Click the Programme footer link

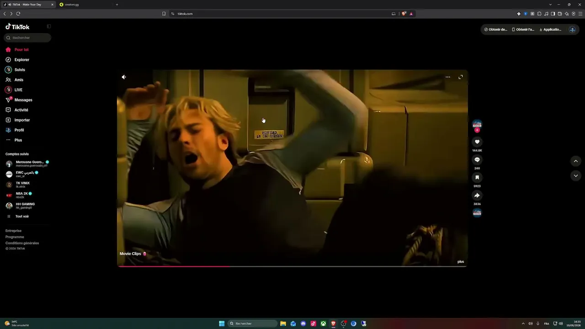click(15, 237)
